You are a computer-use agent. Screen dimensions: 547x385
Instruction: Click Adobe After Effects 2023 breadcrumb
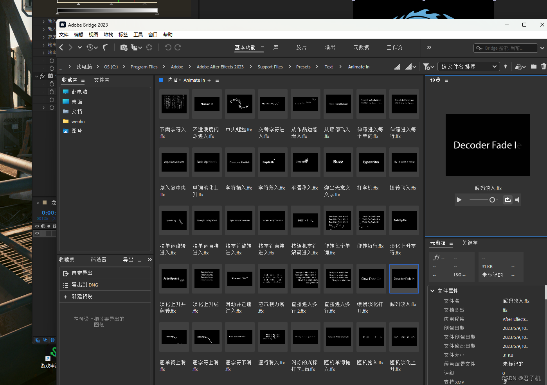[220, 67]
